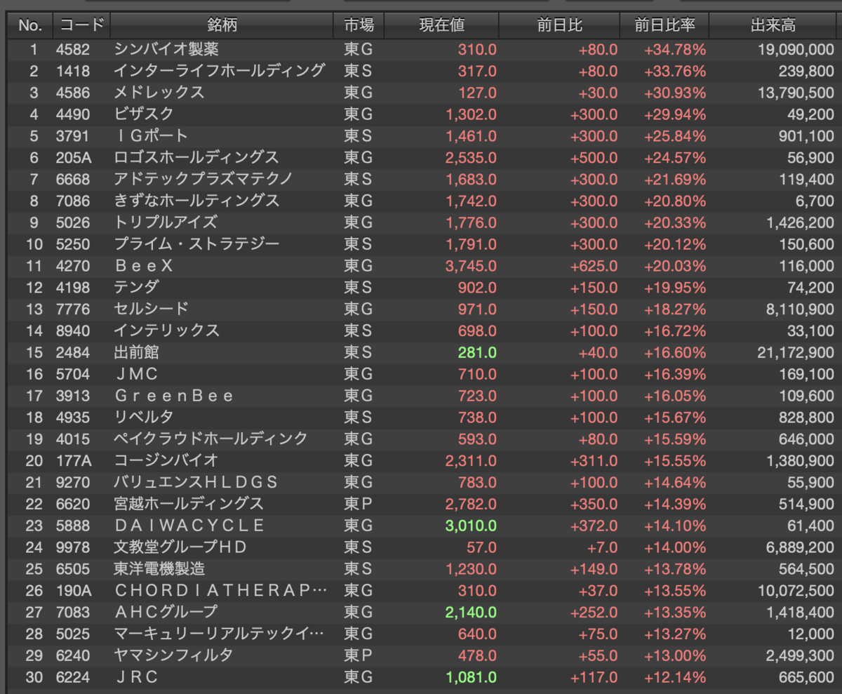Click volume value 21,172,900
The image size is (842, 694).
(x=796, y=352)
